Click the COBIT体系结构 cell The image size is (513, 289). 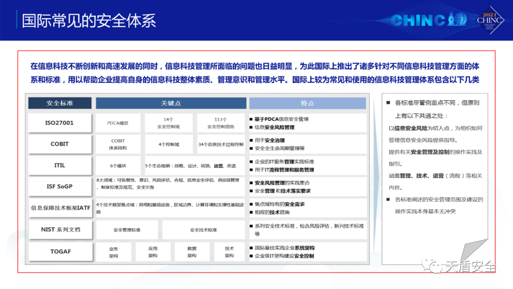118,144
